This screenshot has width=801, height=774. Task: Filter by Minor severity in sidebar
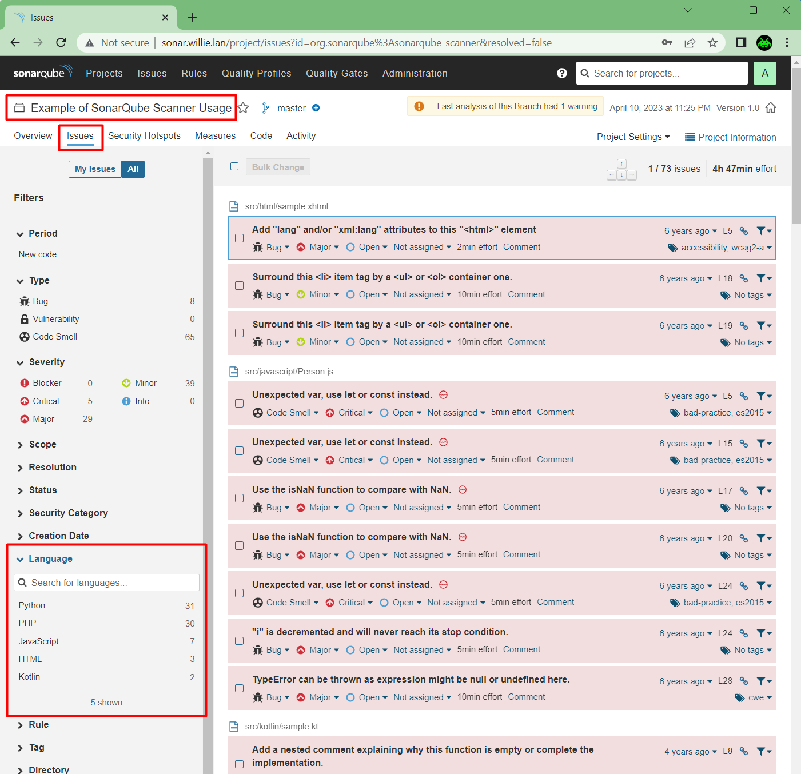[x=158, y=383]
